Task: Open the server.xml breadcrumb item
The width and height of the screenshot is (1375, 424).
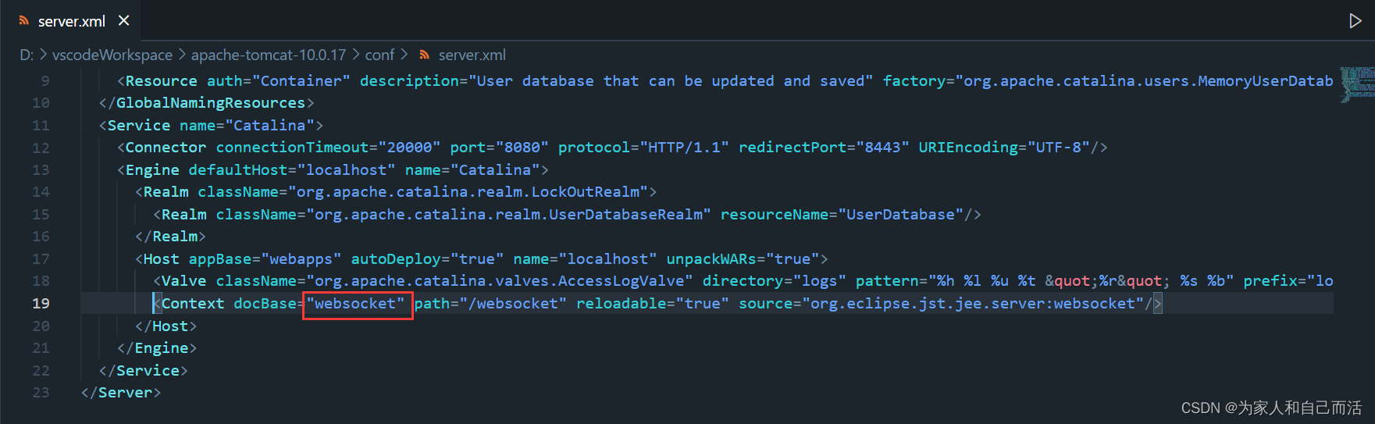Action: (x=472, y=55)
